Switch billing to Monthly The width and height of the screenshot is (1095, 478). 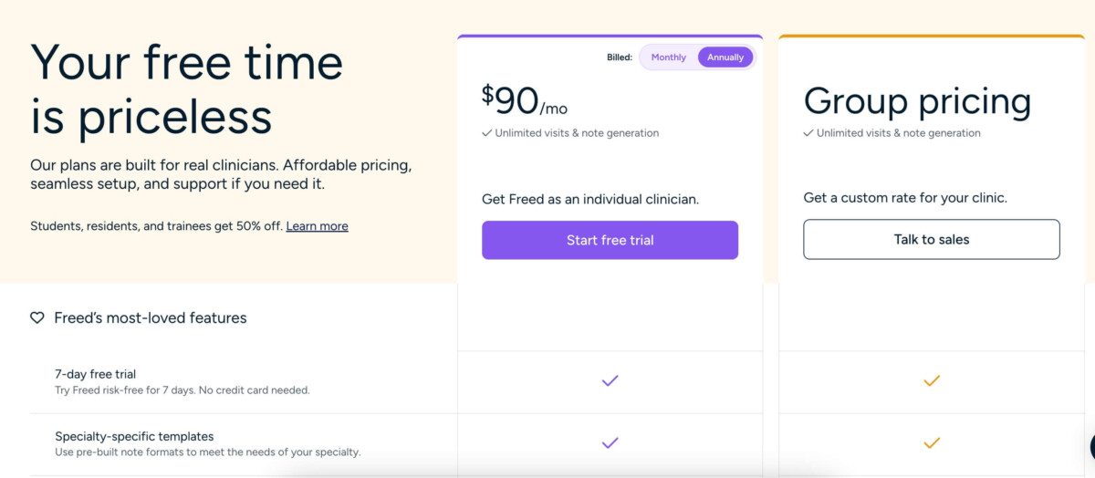668,57
